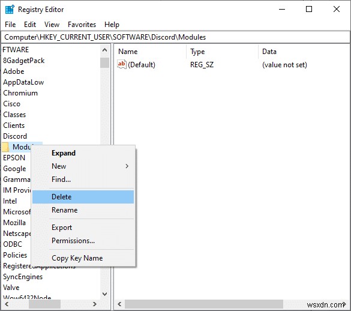Select Export in the context menu
The image size is (351, 311).
click(x=83, y=228)
